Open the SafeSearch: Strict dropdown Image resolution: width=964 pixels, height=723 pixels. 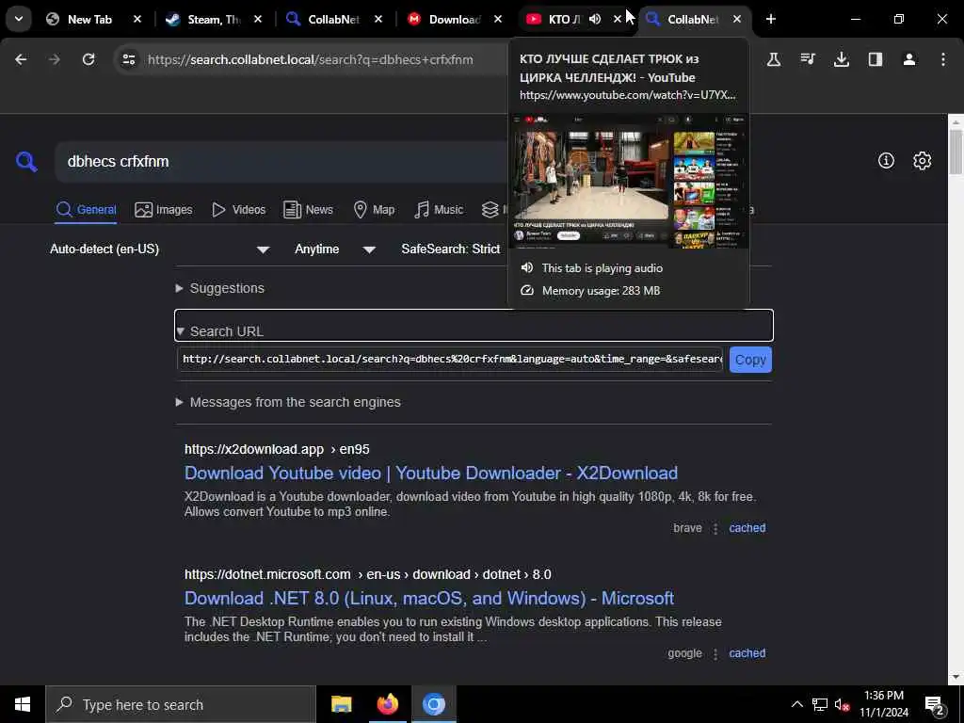pyautogui.click(x=452, y=249)
